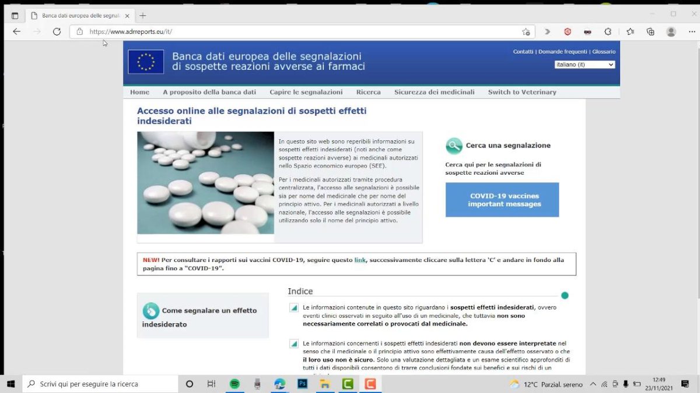Click the EU flag logo in header

146,62
